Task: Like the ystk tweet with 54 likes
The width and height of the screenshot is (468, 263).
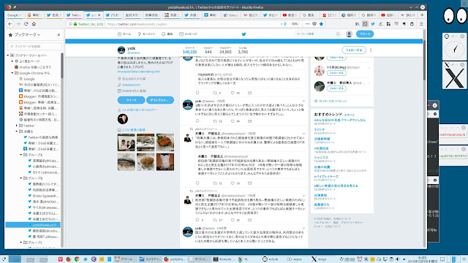Action: tap(233, 121)
